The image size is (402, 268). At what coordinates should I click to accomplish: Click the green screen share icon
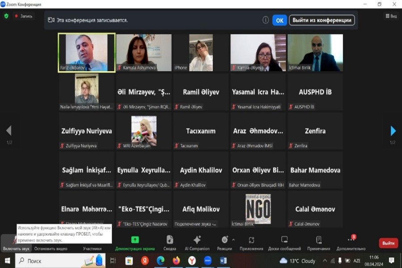click(x=135, y=239)
